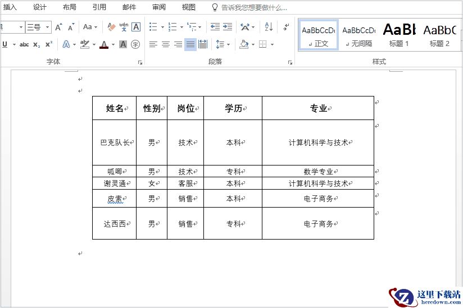The height and width of the screenshot is (308, 463).
Task: Click the Tell Me search box
Action: pyautogui.click(x=254, y=8)
